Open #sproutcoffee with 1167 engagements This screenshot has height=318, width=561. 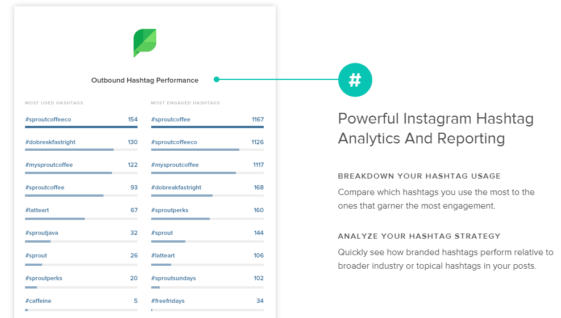[171, 120]
